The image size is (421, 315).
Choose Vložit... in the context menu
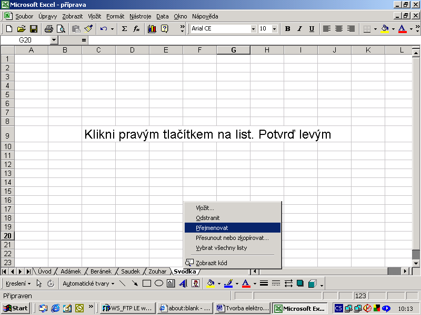[233, 208]
